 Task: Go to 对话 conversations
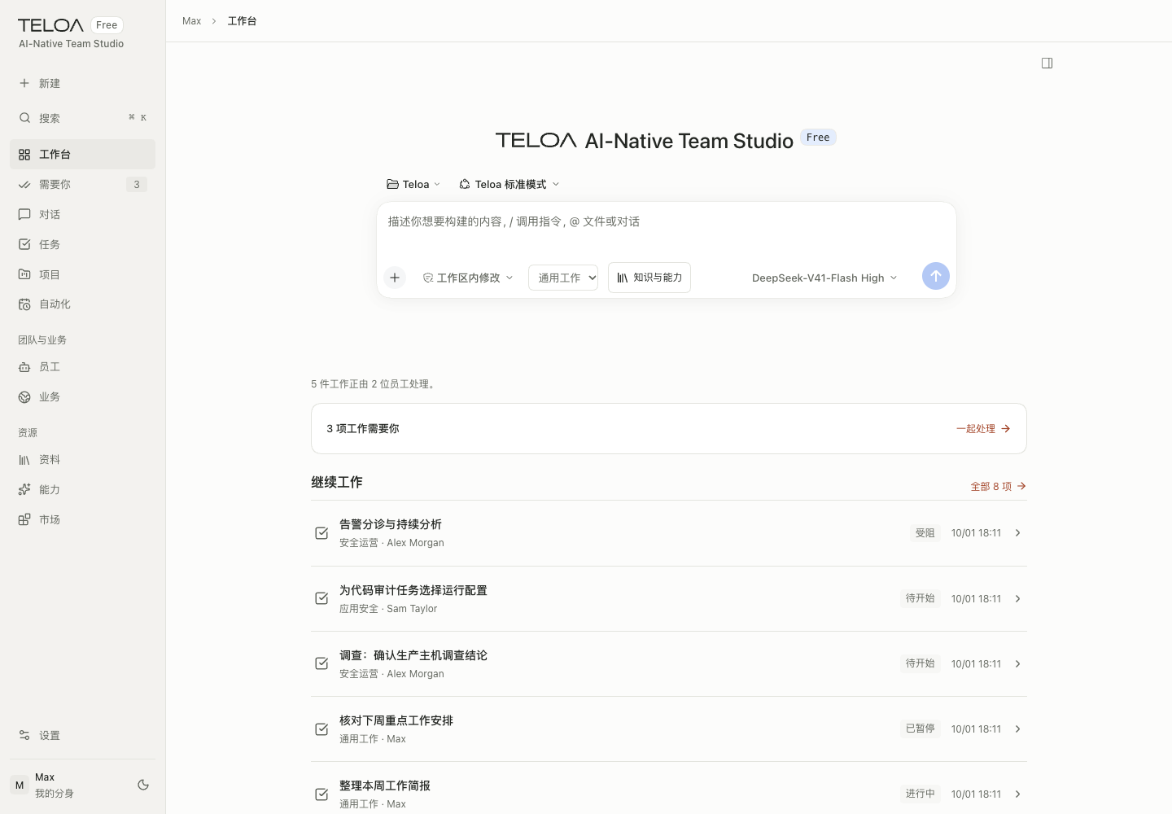[x=82, y=215]
